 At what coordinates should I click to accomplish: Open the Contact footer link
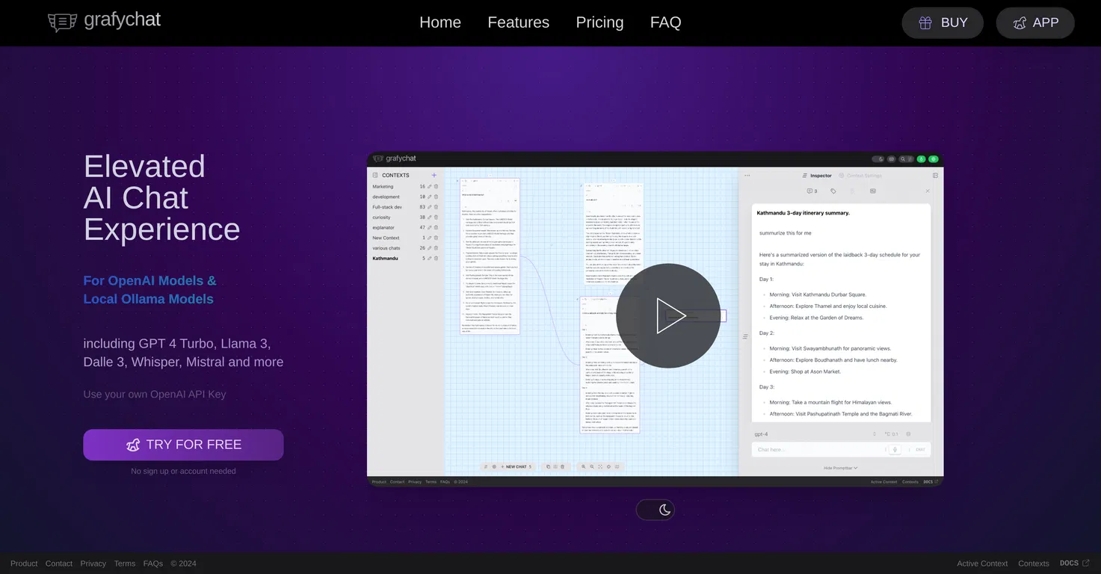point(59,564)
